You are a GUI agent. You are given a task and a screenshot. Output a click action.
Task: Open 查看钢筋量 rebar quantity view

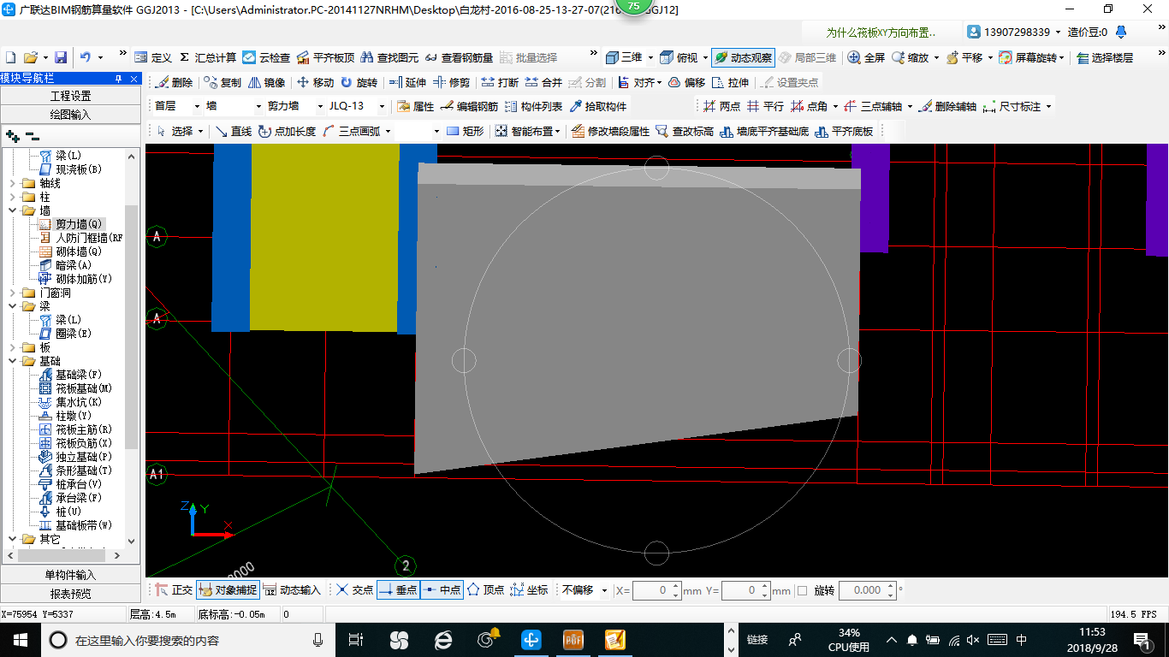(x=459, y=57)
